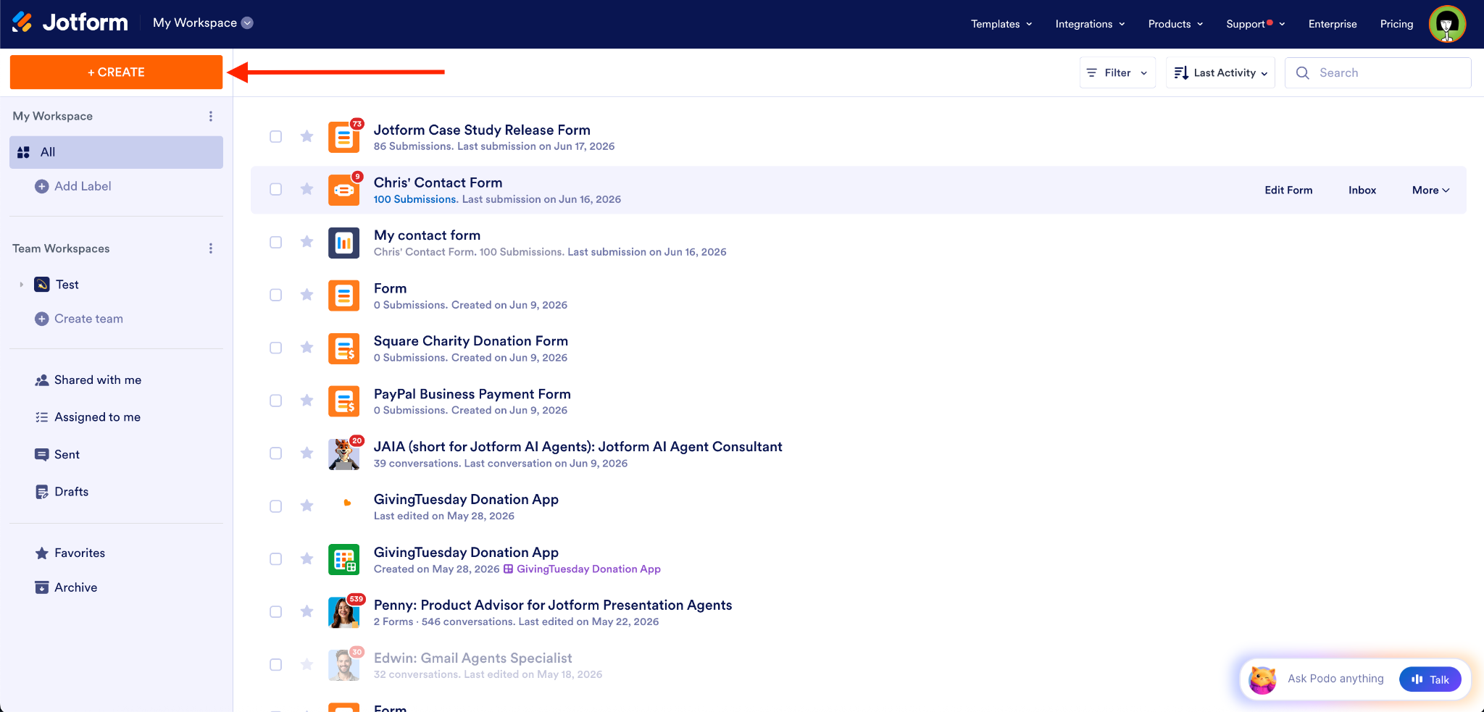
Task: Select the Penny Product Advisor checkbox
Action: [276, 612]
